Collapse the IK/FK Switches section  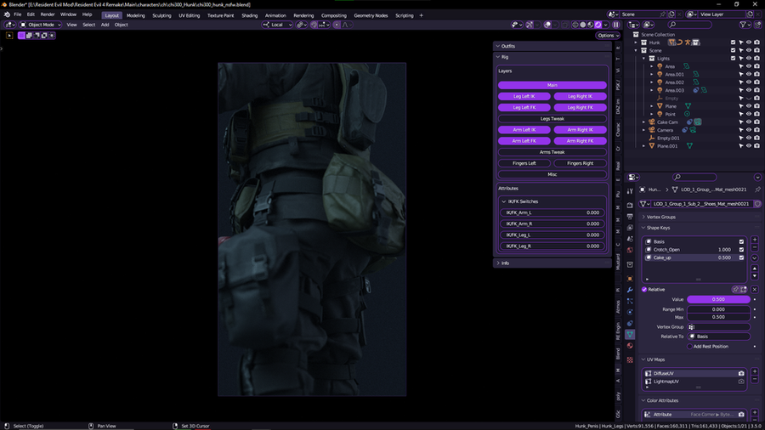(504, 201)
